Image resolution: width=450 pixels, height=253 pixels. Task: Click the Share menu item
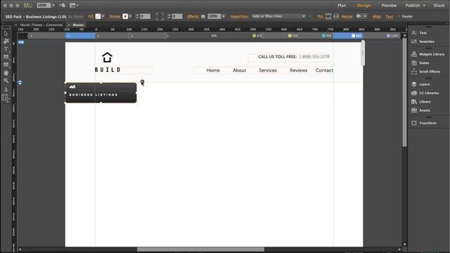(x=439, y=6)
